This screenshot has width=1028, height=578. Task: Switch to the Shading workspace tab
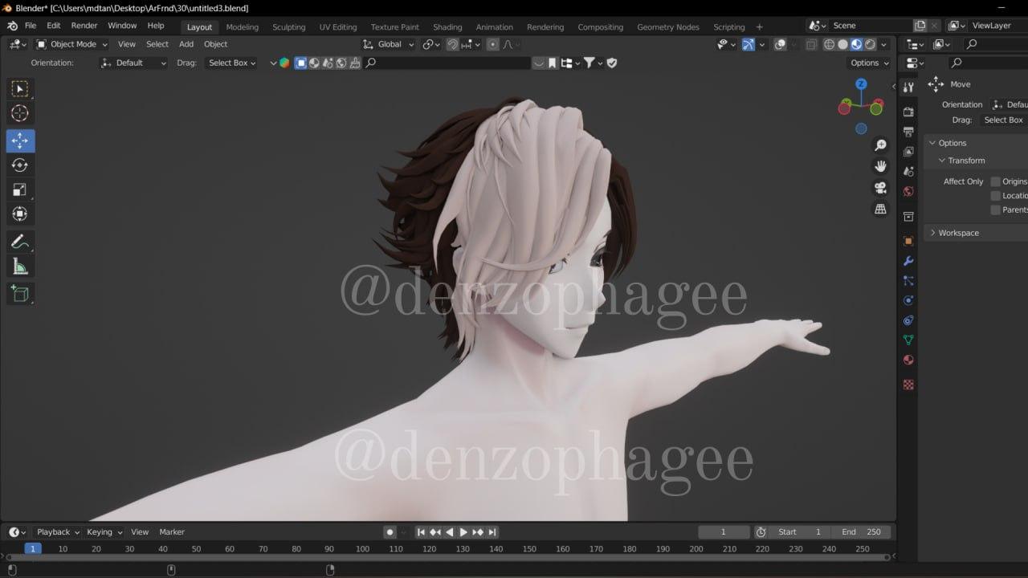pyautogui.click(x=447, y=26)
